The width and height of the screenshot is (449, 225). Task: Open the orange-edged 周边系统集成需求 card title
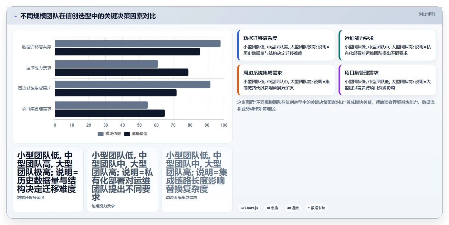click(263, 73)
